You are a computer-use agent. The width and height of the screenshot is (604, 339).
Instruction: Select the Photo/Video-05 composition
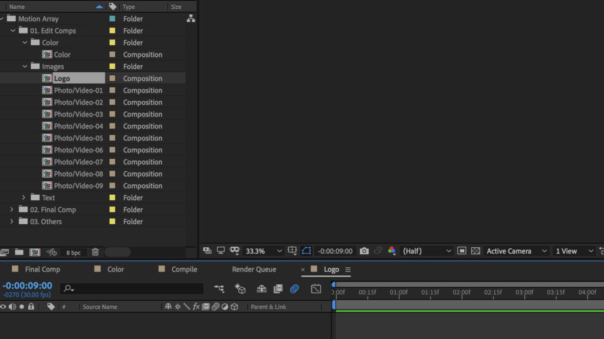[78, 138]
